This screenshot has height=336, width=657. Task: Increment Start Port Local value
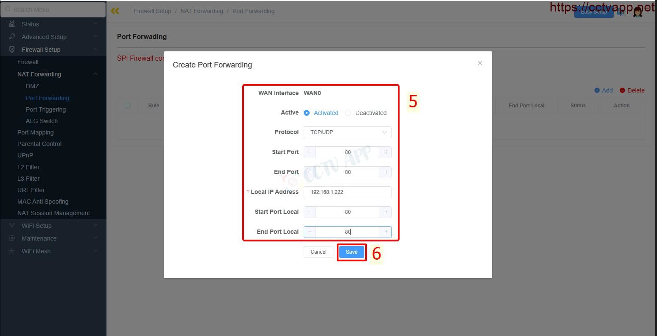click(x=386, y=212)
